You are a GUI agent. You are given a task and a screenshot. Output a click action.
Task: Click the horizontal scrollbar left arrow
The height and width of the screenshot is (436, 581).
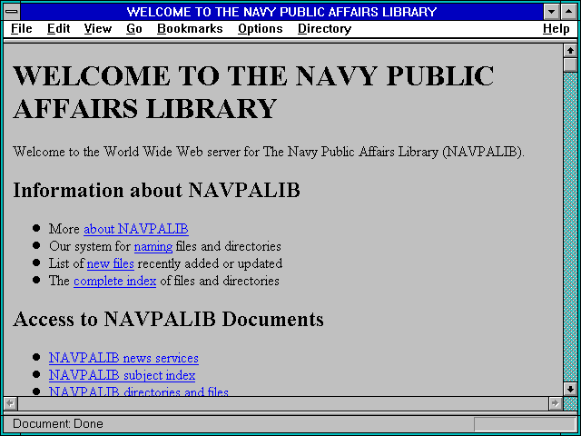[10, 403]
